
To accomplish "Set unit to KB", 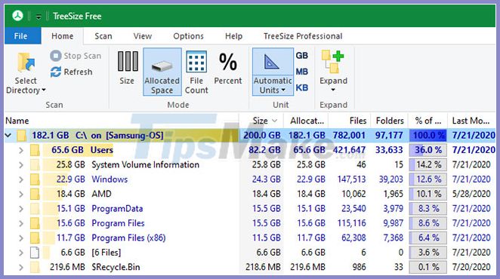I will click(301, 87).
